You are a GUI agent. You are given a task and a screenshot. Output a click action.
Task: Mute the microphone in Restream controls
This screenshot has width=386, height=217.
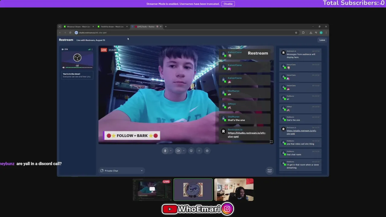click(x=165, y=151)
